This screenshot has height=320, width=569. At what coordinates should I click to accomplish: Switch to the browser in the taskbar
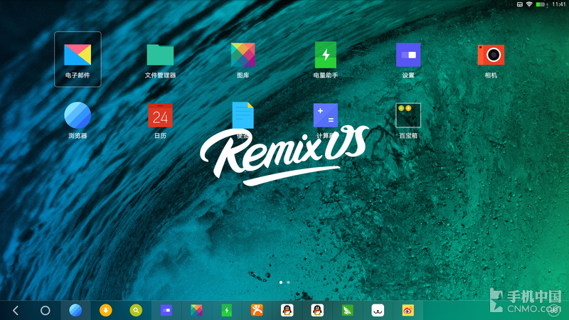[75, 311]
